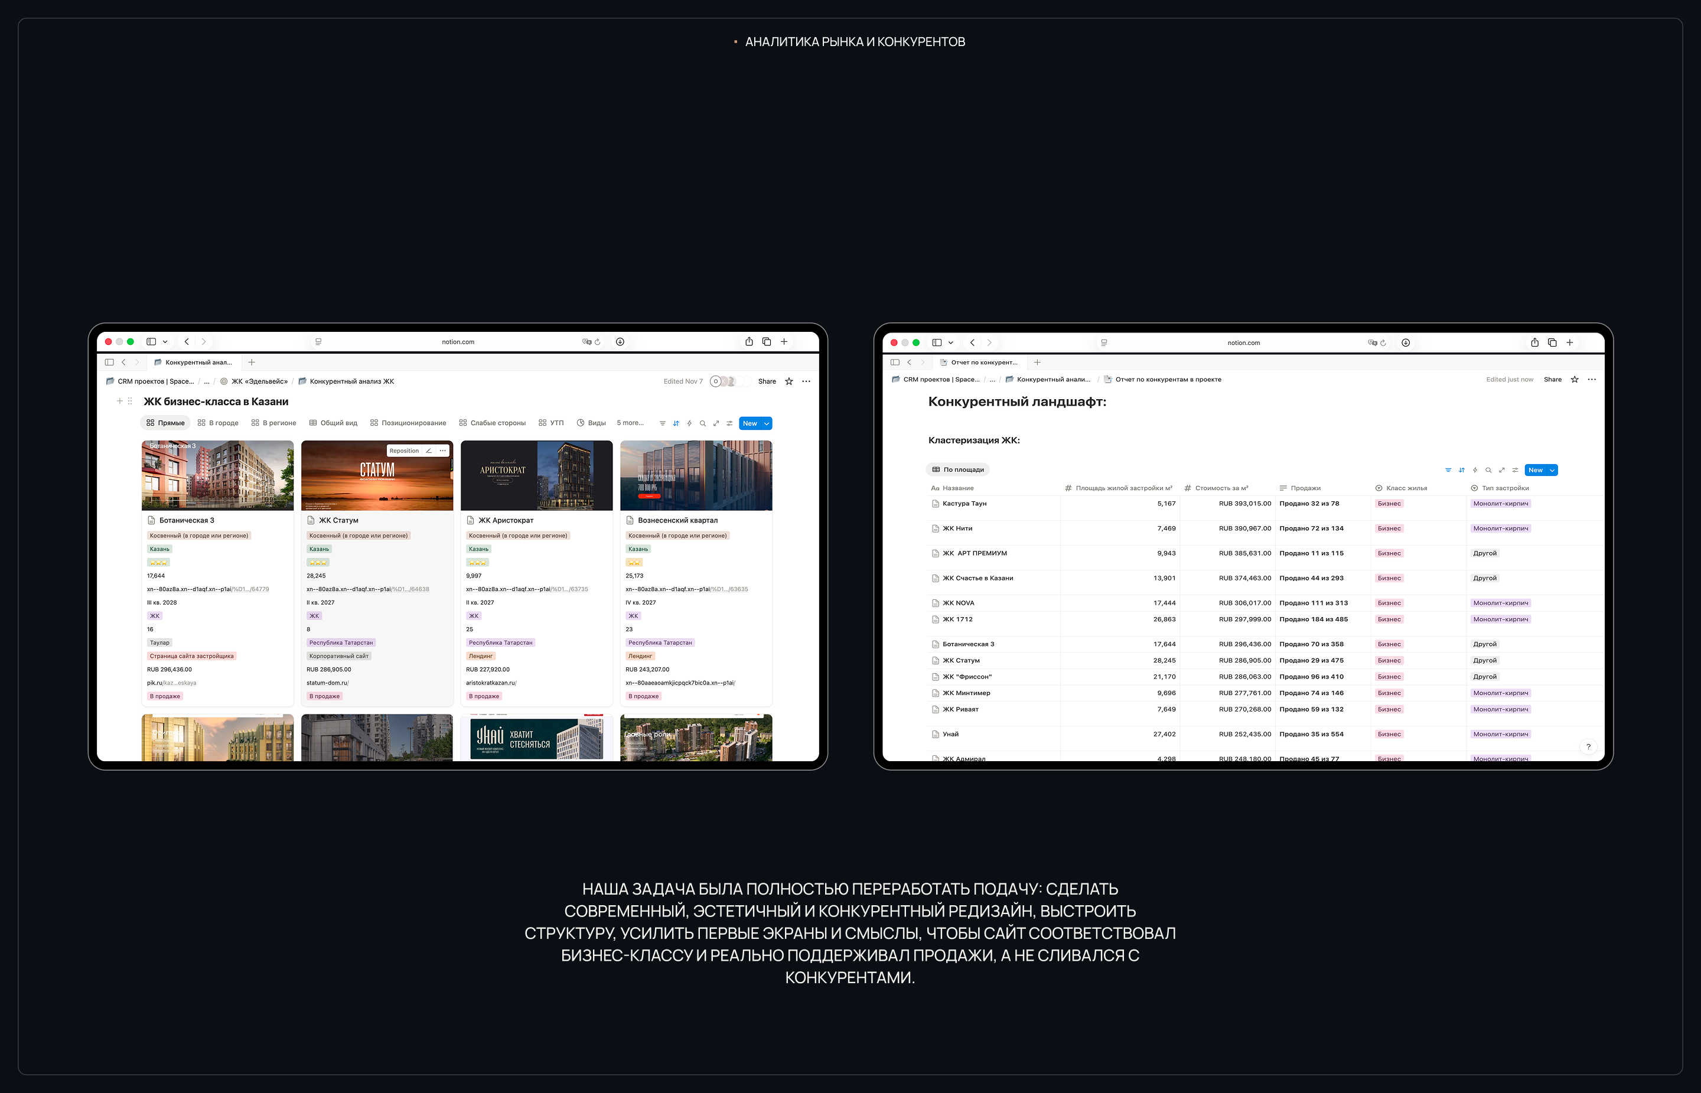Expand the sidebar chevron dropdown in the left Safari toolbar
The width and height of the screenshot is (1701, 1093).
[165, 342]
